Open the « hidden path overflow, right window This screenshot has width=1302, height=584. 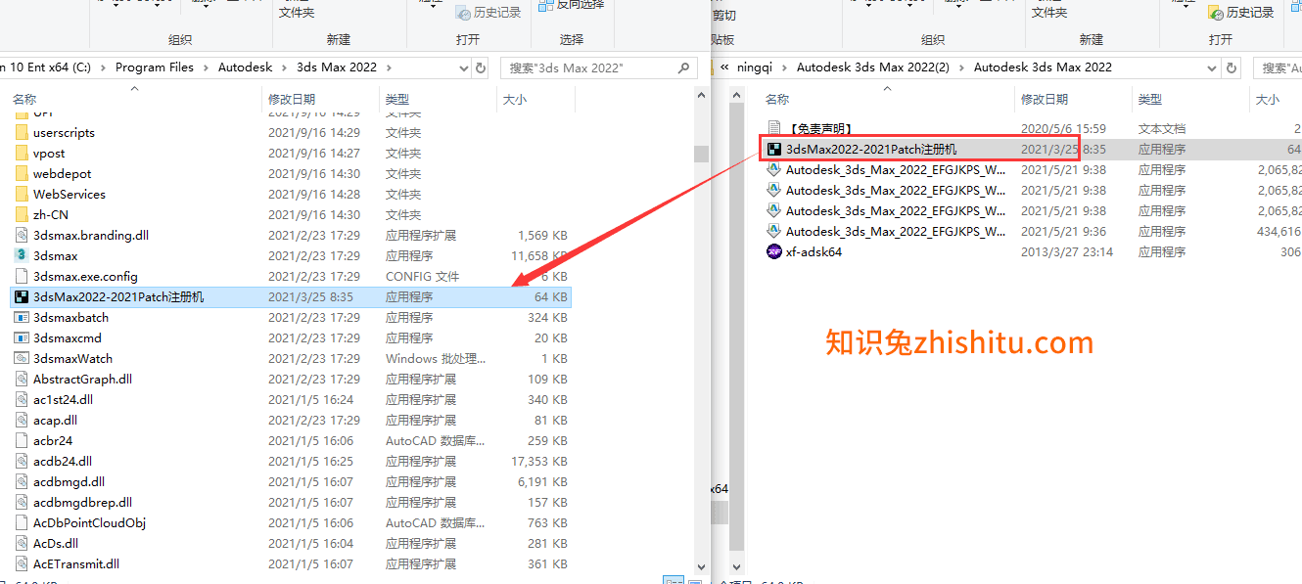click(725, 68)
